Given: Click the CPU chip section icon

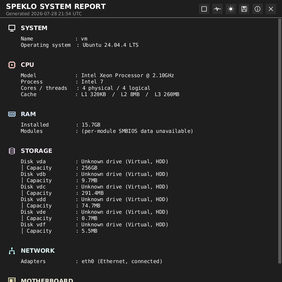Looking at the screenshot, I should coord(12,65).
